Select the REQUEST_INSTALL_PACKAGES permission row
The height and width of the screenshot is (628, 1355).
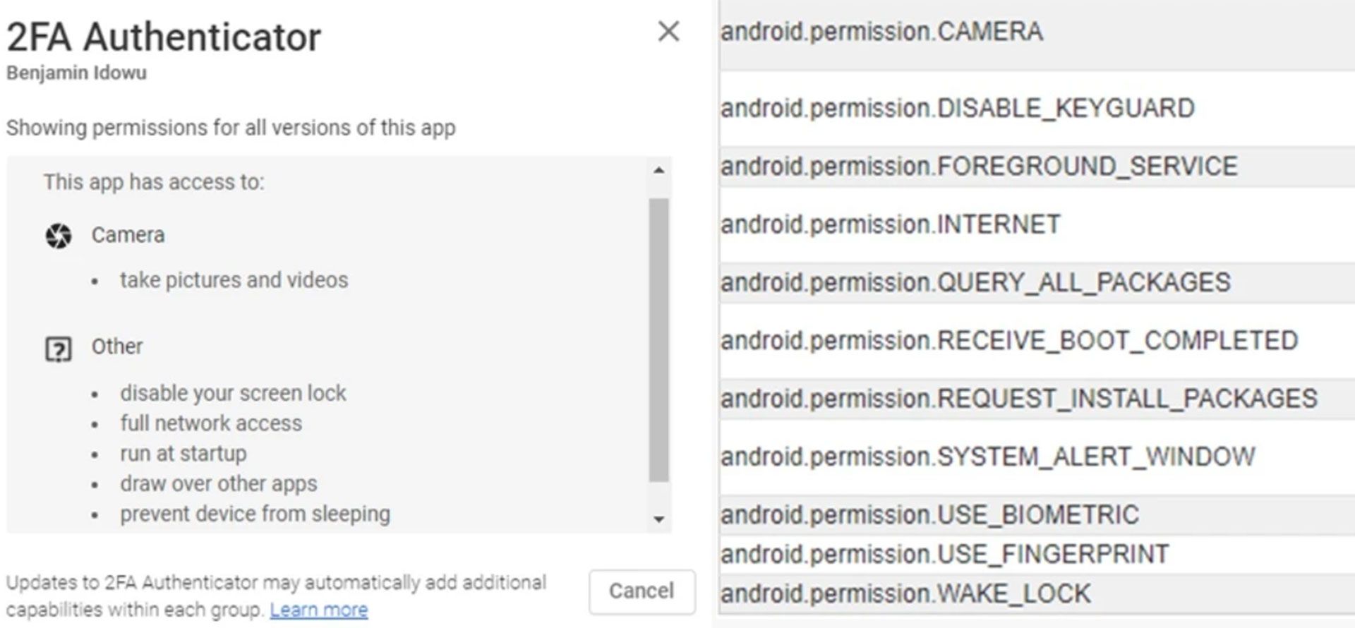pyautogui.click(x=1037, y=399)
